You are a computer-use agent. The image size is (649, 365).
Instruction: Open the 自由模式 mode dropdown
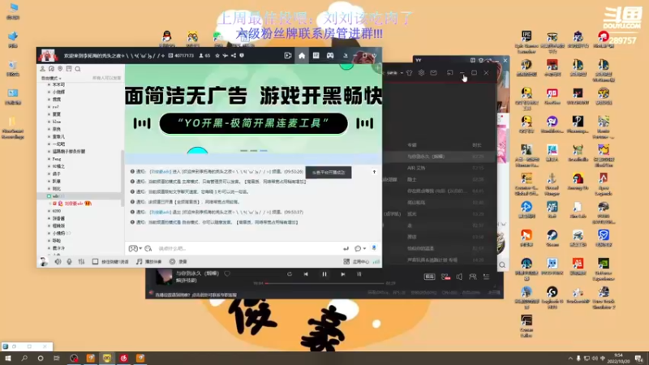(x=51, y=78)
